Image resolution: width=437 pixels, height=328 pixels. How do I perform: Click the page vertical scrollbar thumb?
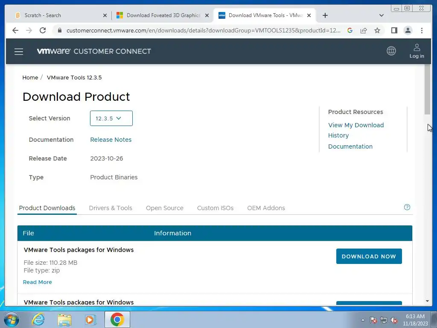(x=427, y=89)
